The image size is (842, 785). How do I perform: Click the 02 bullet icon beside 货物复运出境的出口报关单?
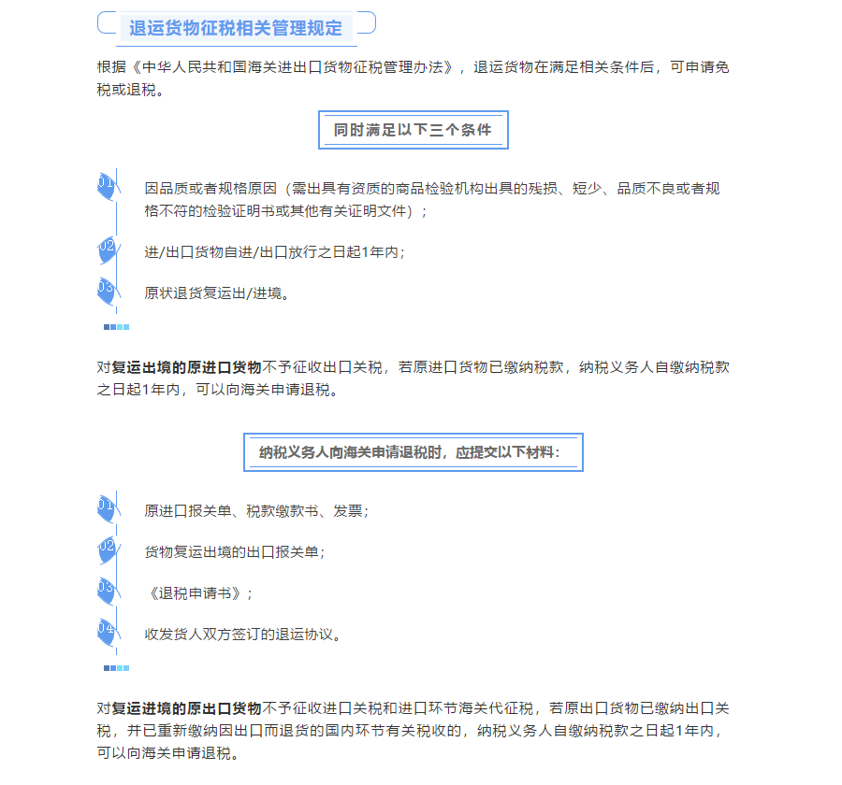[108, 550]
